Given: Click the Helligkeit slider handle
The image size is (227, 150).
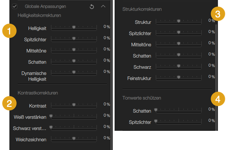Looking at the screenshot, I should (x=74, y=27).
